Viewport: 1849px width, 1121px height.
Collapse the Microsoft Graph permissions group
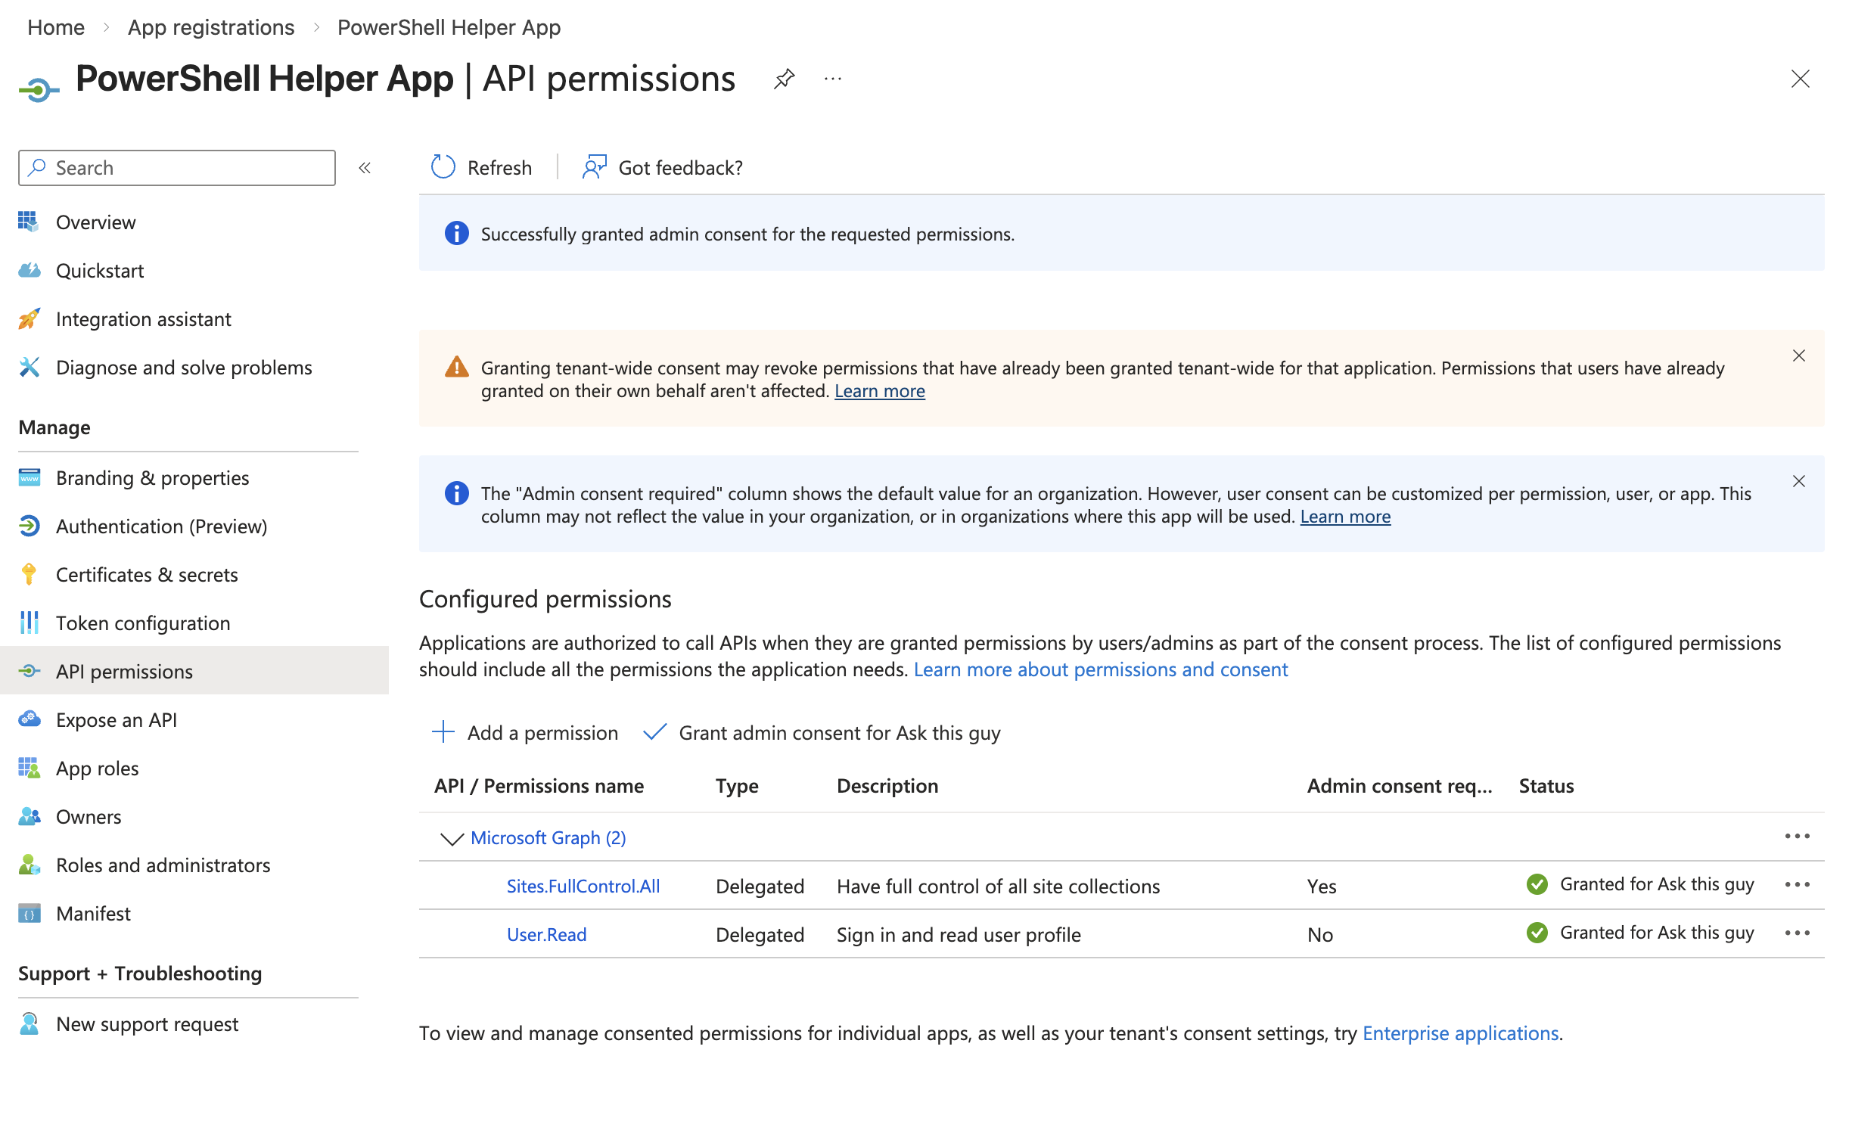click(x=450, y=838)
